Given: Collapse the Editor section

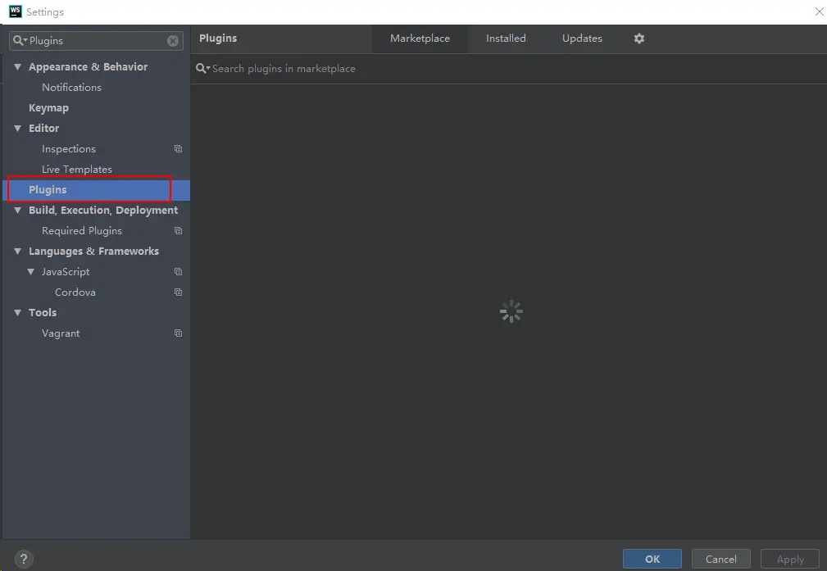Looking at the screenshot, I should click(17, 129).
